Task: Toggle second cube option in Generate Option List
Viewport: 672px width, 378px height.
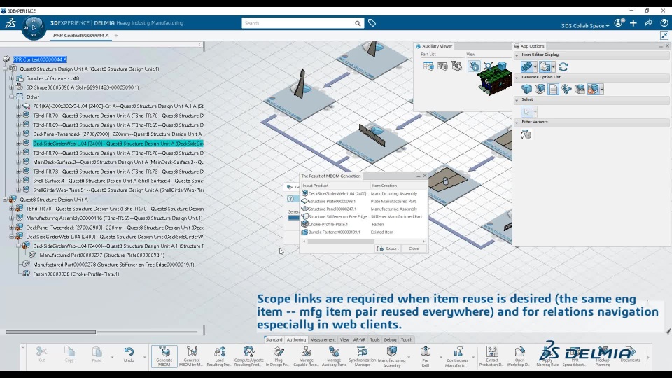Action: [x=540, y=89]
